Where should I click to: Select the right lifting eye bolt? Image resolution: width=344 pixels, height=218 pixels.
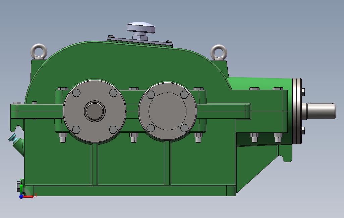219,52
